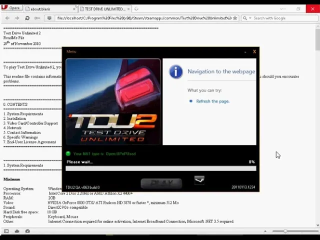Image resolution: width=320 pixels, height=240 pixels.
Task: Click the TDU2 cover art image
Action: pos(113,101)
